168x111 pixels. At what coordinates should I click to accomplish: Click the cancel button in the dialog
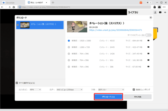tap(138, 97)
